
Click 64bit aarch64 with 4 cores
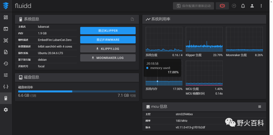coord(55,47)
